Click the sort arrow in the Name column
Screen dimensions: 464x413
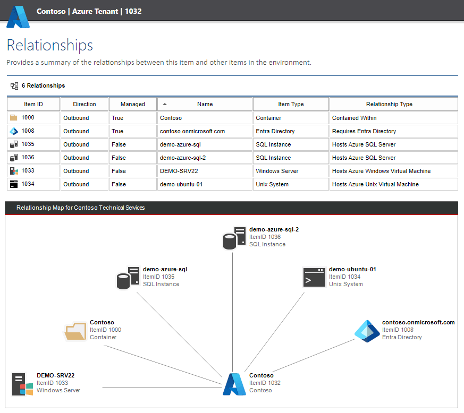tap(165, 104)
